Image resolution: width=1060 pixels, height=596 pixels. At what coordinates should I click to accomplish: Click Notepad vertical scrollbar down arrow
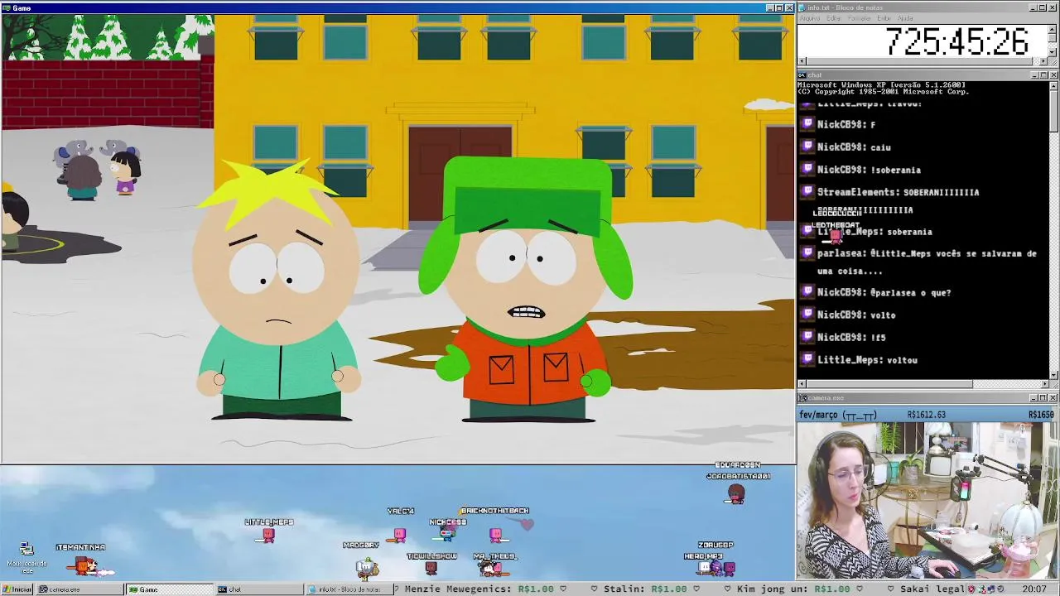[1053, 52]
